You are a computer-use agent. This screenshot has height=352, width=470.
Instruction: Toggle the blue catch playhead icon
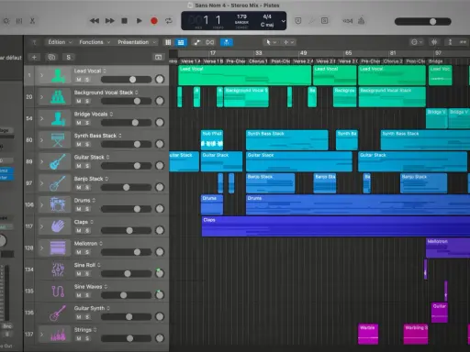[x=227, y=42]
